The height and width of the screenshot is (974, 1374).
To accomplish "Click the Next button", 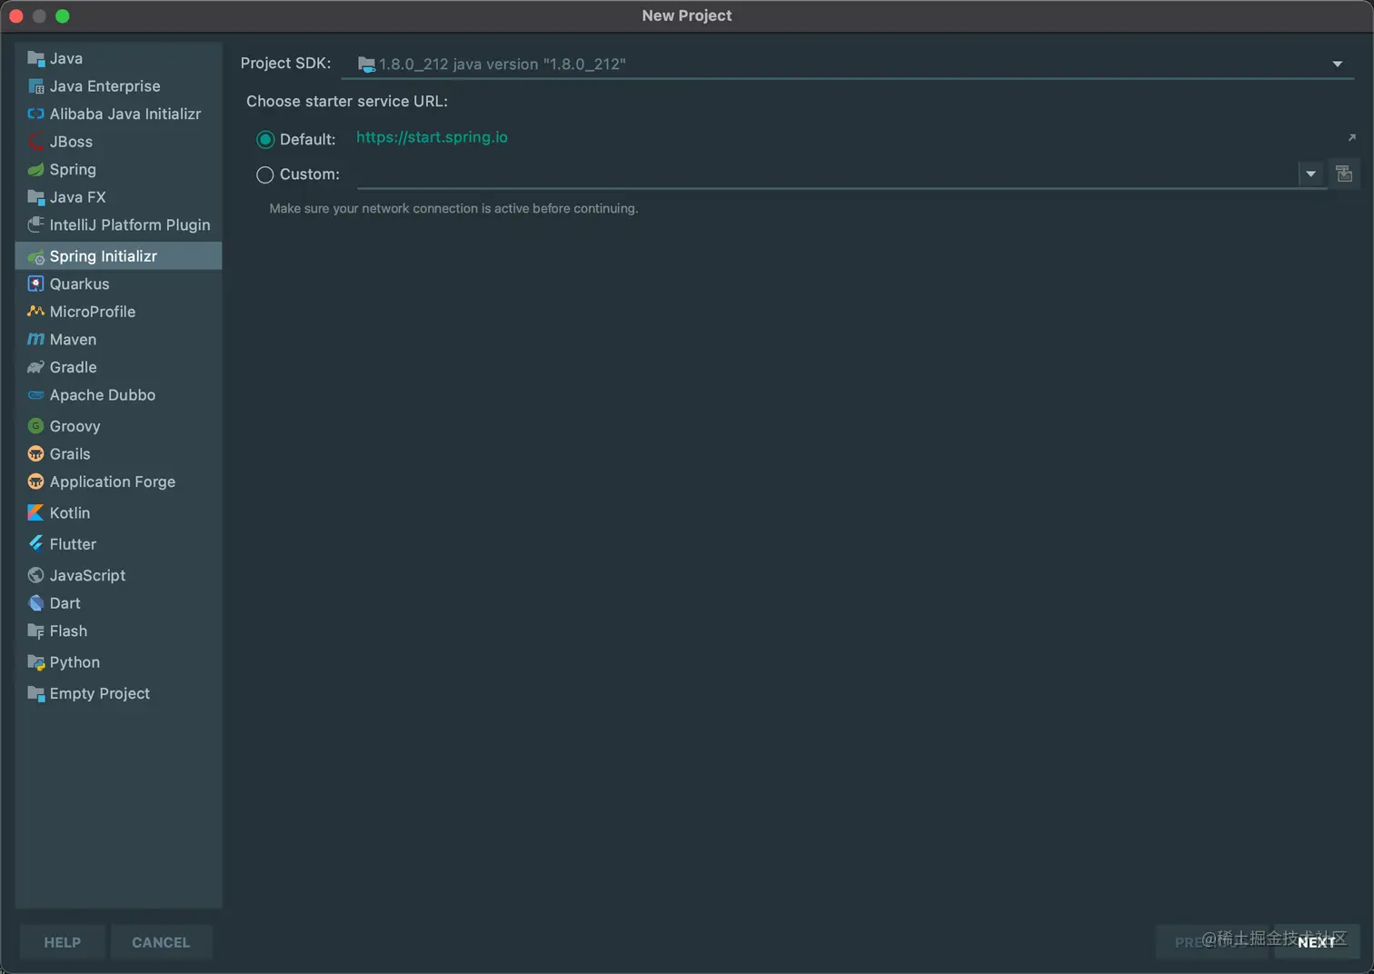I will point(1317,942).
